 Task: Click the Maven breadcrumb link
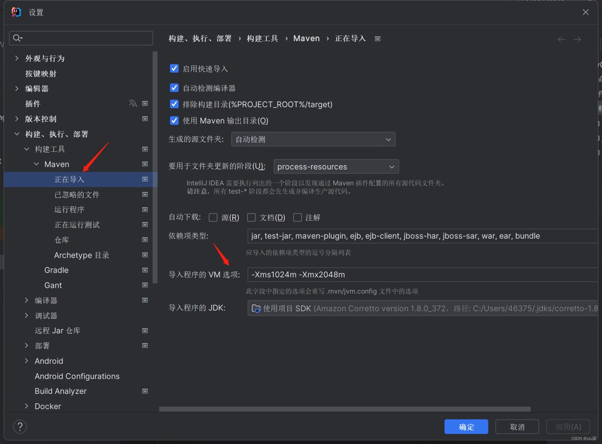(307, 39)
